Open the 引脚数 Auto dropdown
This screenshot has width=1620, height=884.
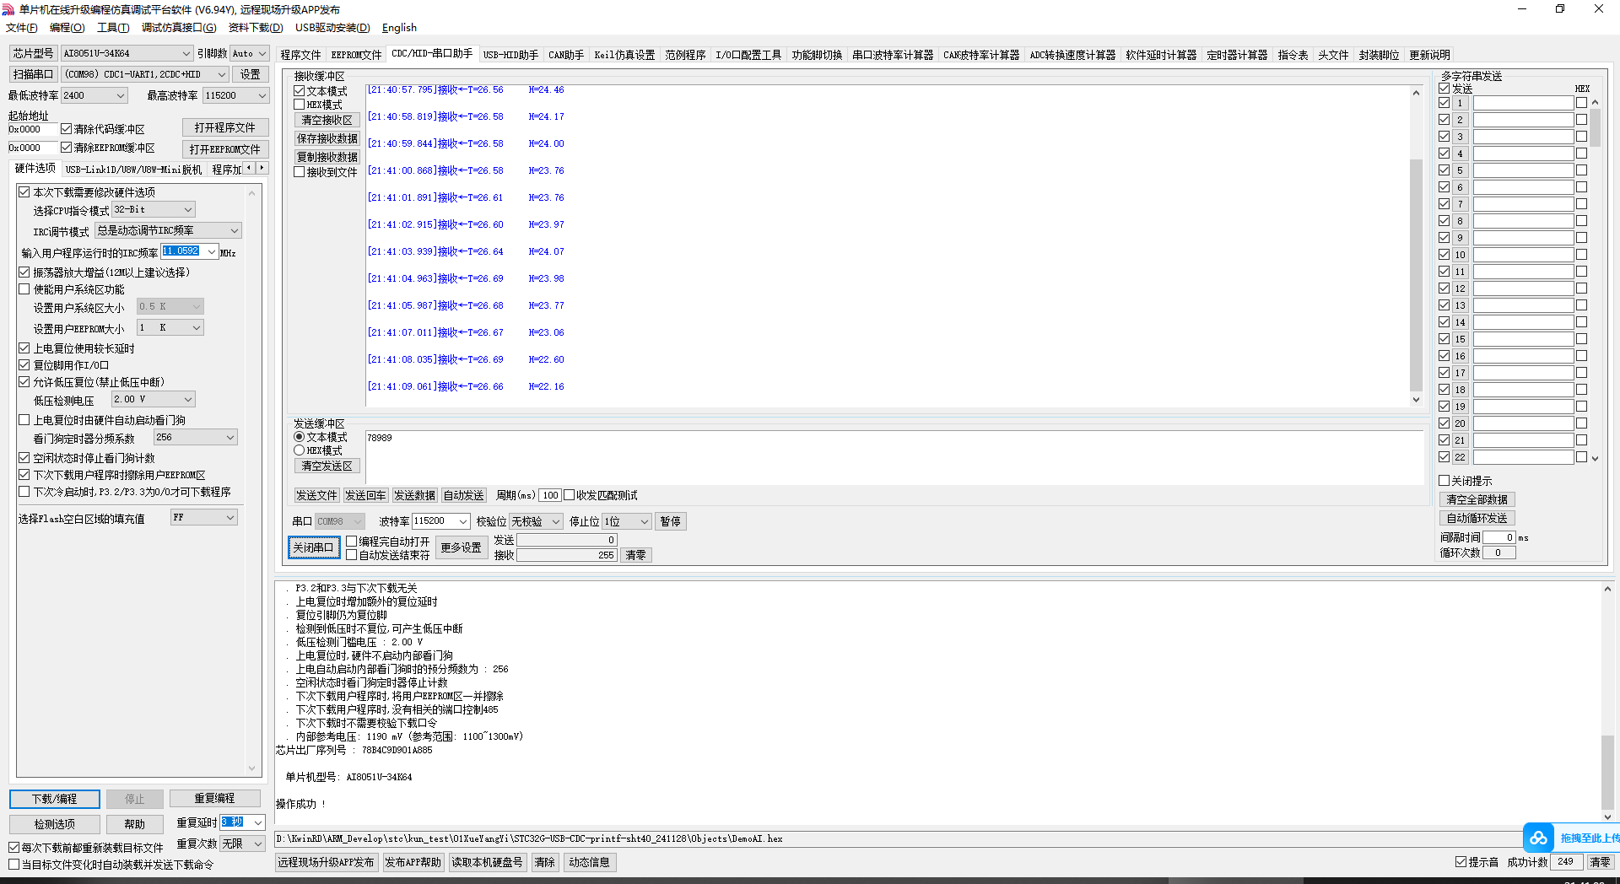point(250,53)
